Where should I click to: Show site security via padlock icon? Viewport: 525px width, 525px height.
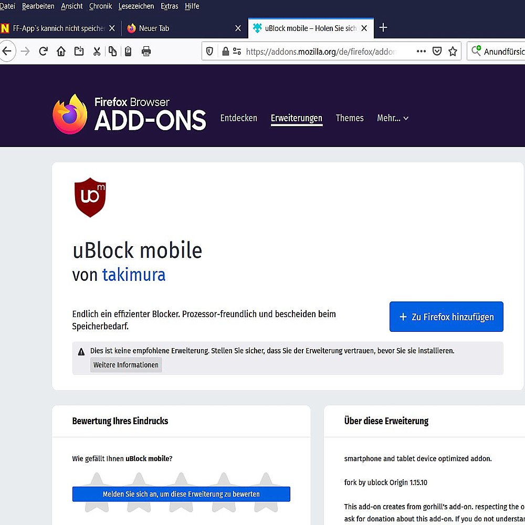(226, 51)
